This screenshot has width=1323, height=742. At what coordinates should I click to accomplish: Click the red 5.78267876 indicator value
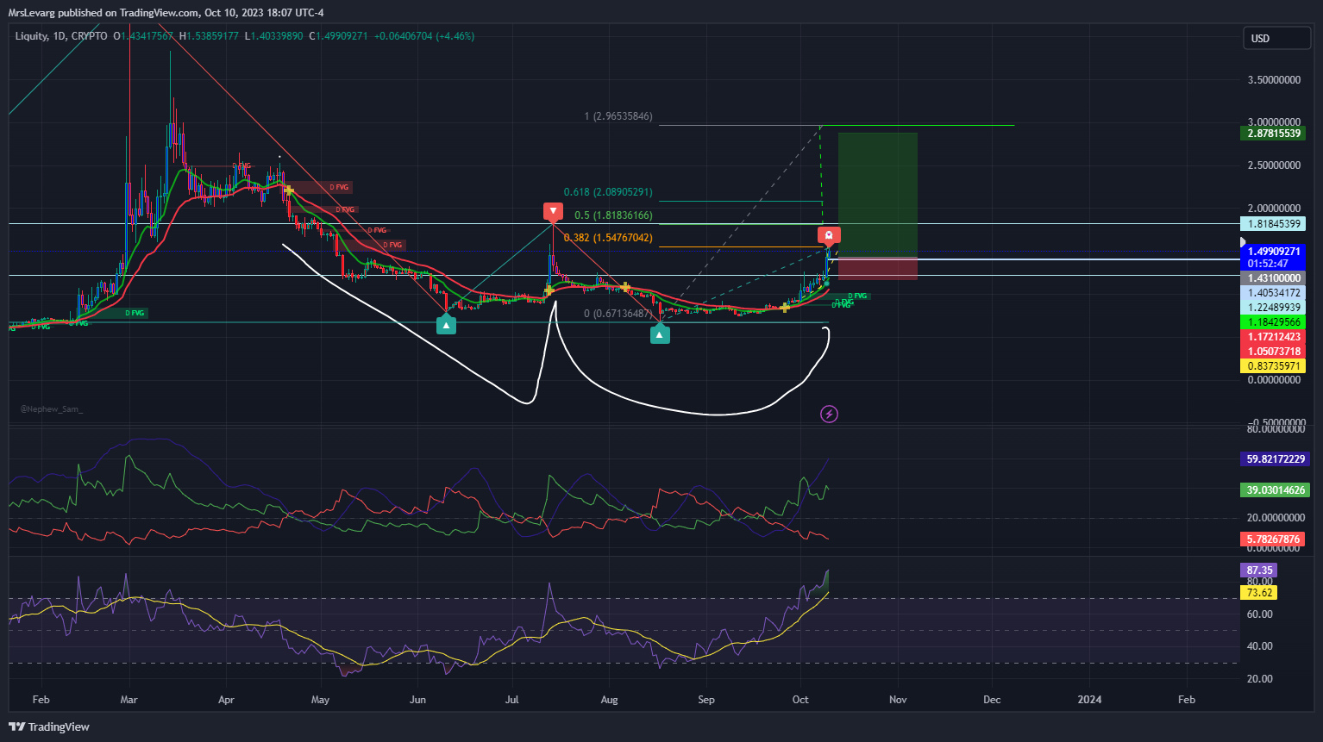[x=1273, y=539]
